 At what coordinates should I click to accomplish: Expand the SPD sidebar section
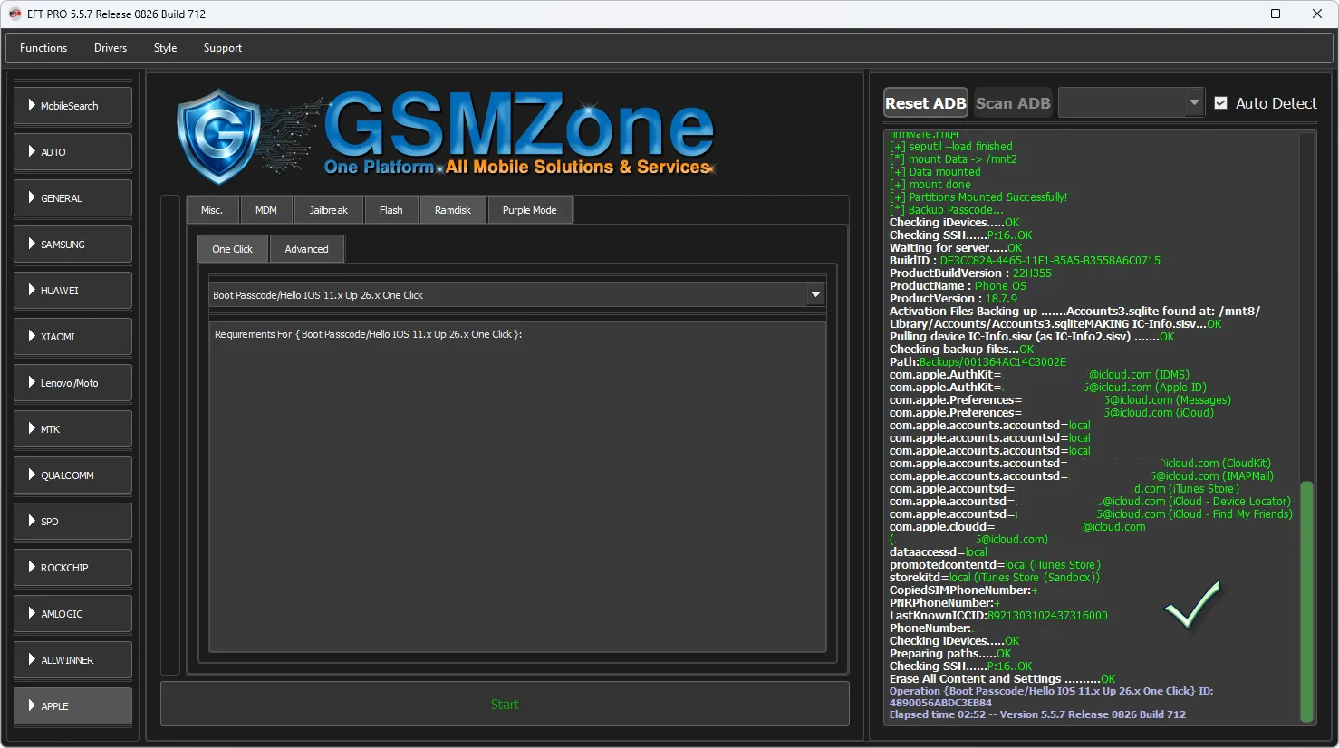73,522
